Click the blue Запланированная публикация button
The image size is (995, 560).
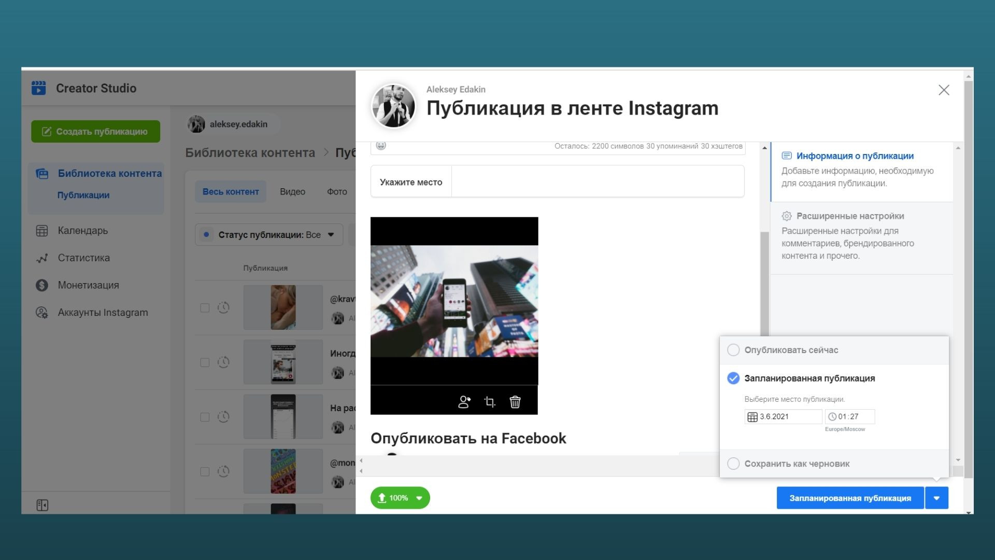coord(850,498)
